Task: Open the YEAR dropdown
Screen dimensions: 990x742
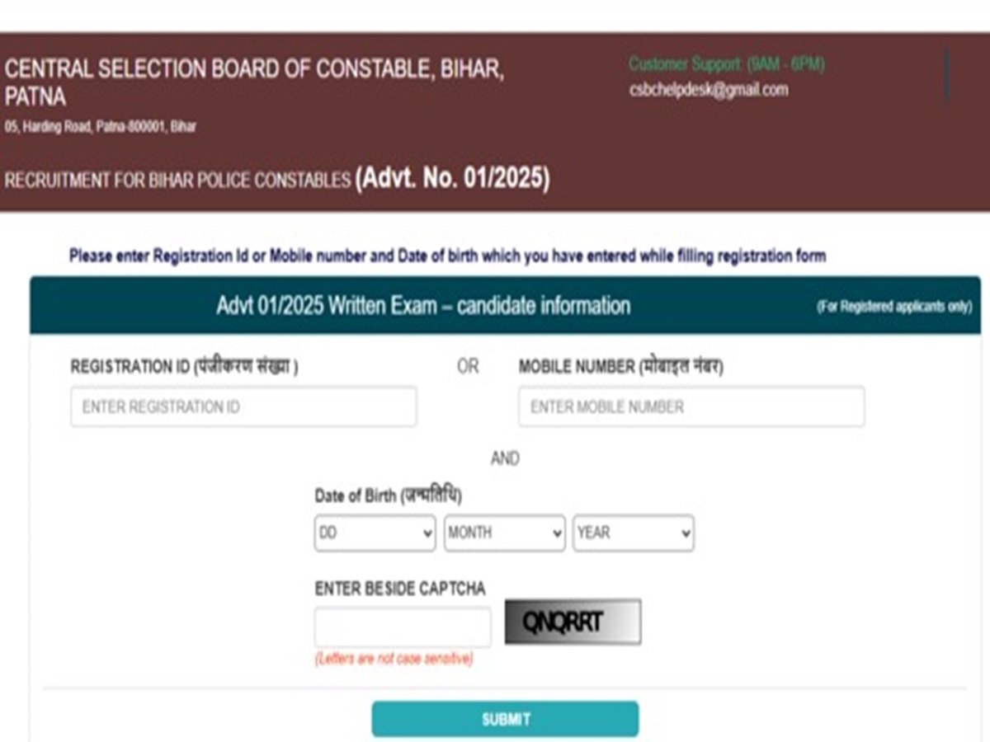Action: point(633,533)
